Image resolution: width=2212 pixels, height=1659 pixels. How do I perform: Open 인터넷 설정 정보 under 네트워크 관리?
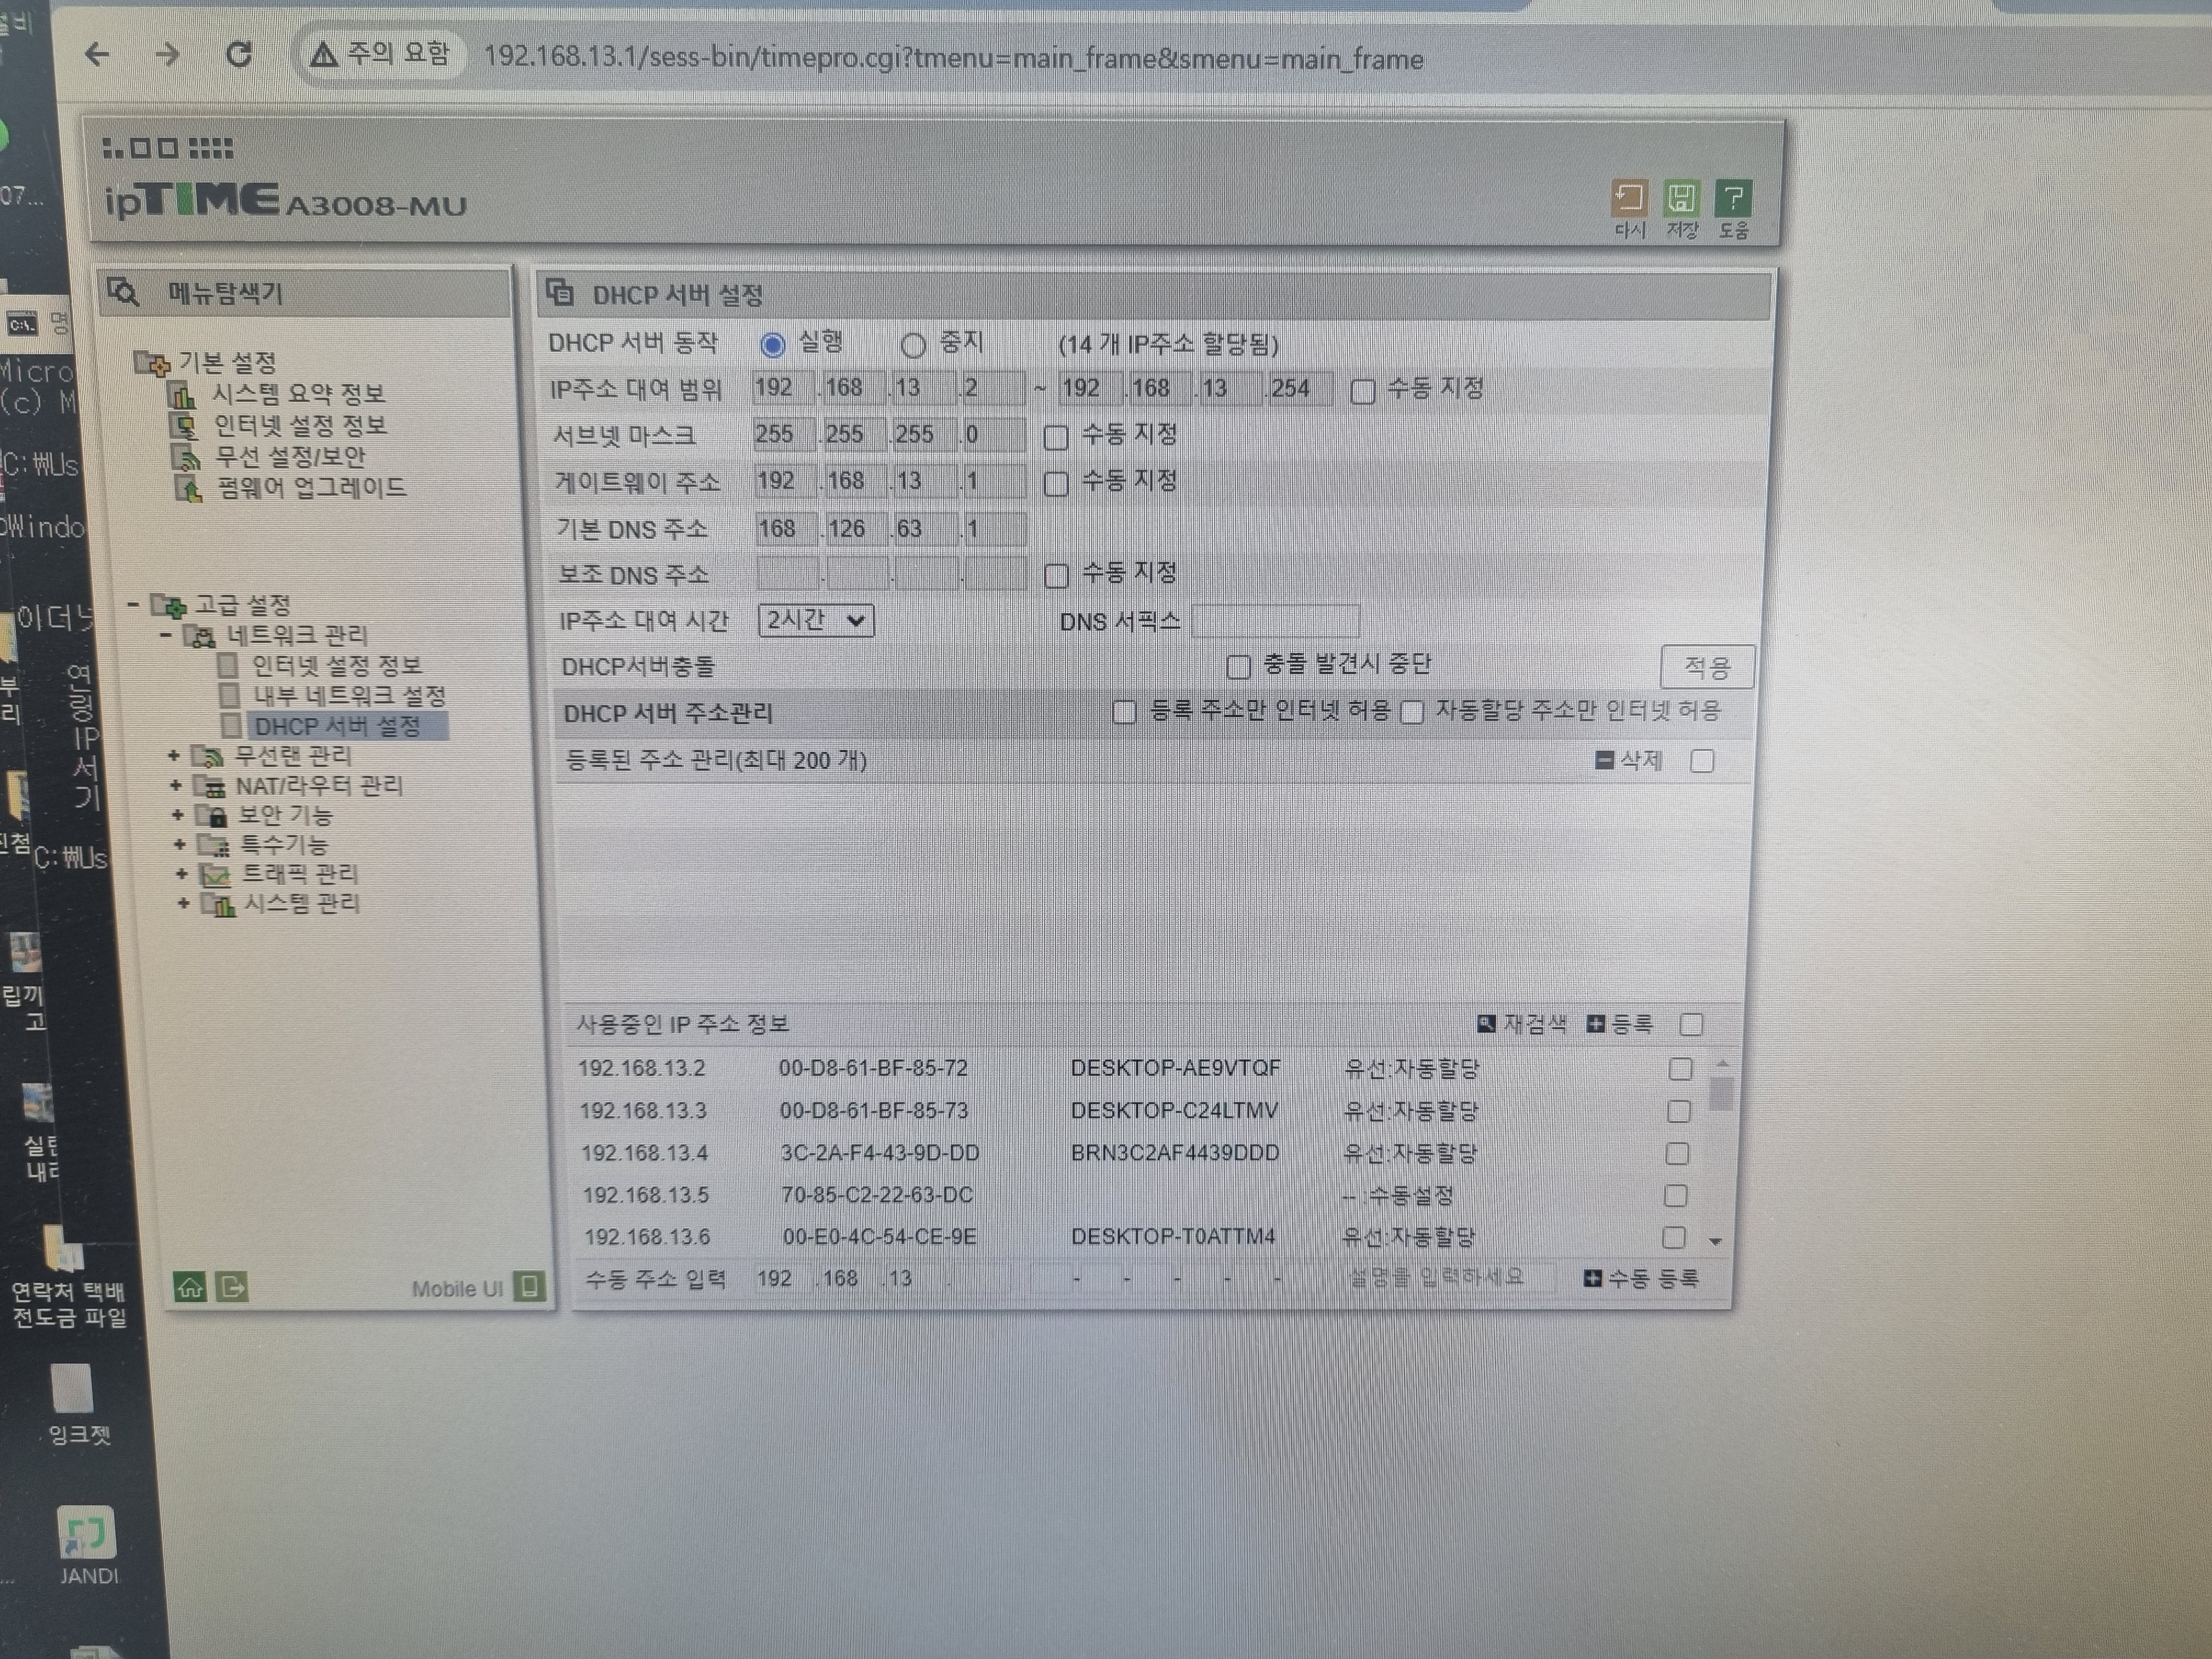click(336, 665)
